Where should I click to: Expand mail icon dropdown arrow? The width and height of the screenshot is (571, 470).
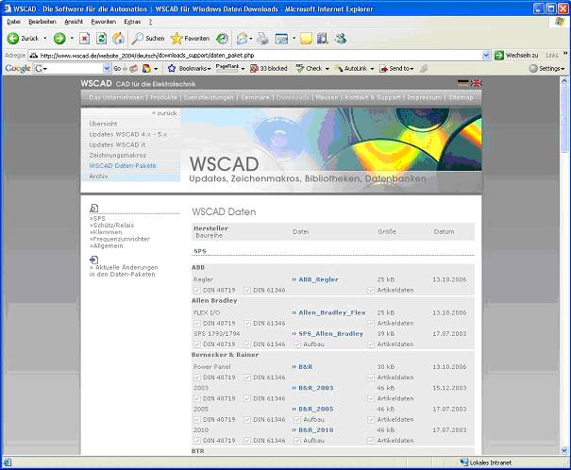point(250,39)
